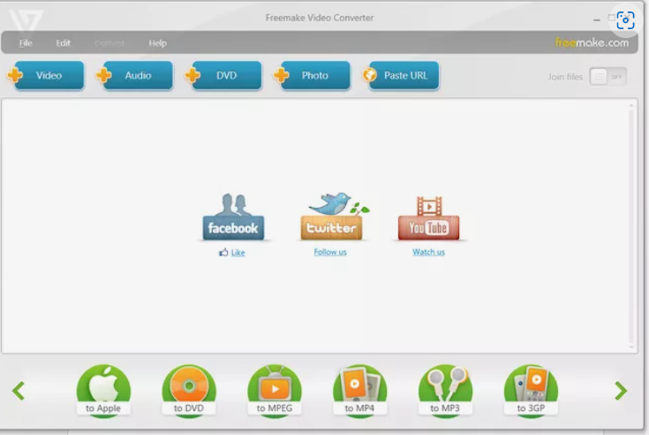
Task: Add a video file with Video button
Action: pos(46,75)
